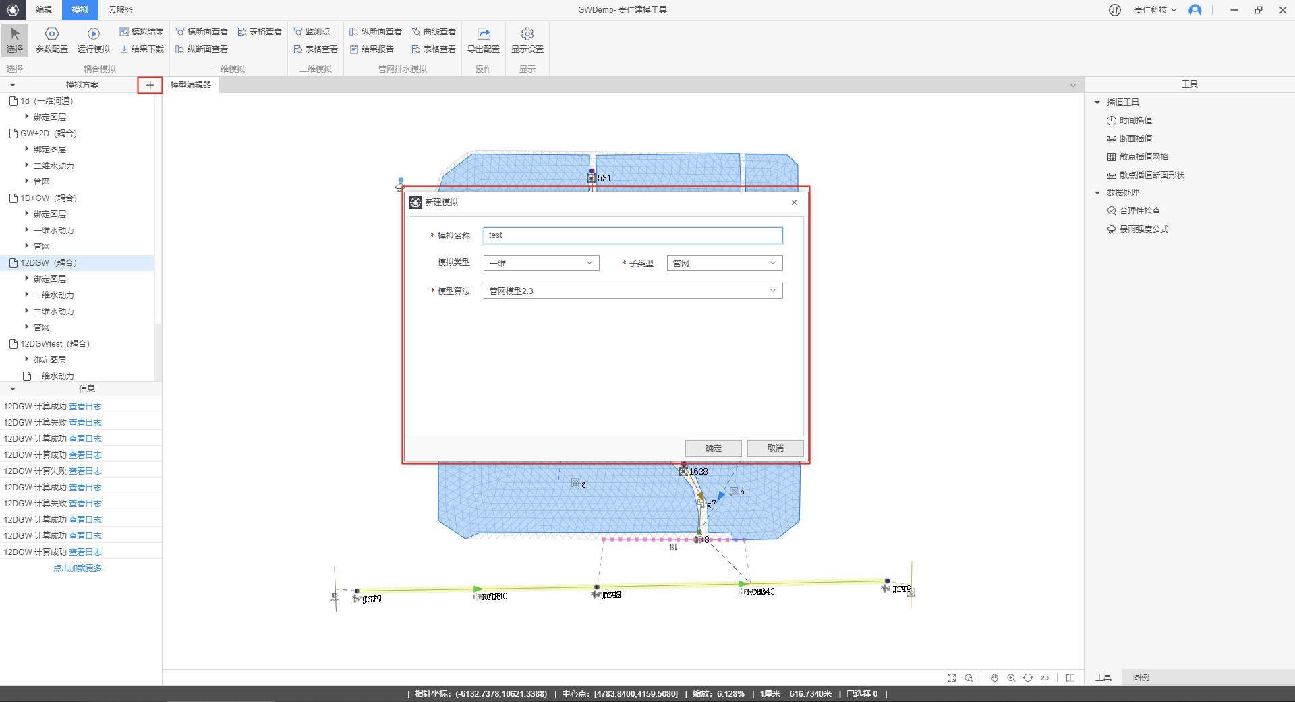Click 导出配置 export icon
Image resolution: width=1295 pixels, height=702 pixels.
[484, 34]
